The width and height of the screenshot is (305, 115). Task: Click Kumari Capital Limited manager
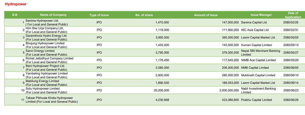256,45
